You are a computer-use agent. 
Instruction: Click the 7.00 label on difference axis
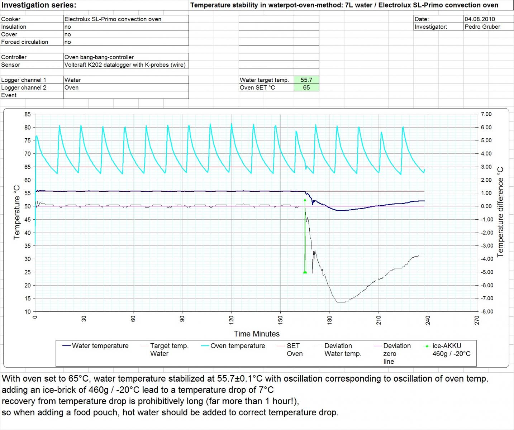[x=486, y=114]
